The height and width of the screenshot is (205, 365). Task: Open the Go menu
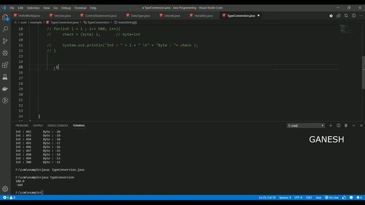55,8
